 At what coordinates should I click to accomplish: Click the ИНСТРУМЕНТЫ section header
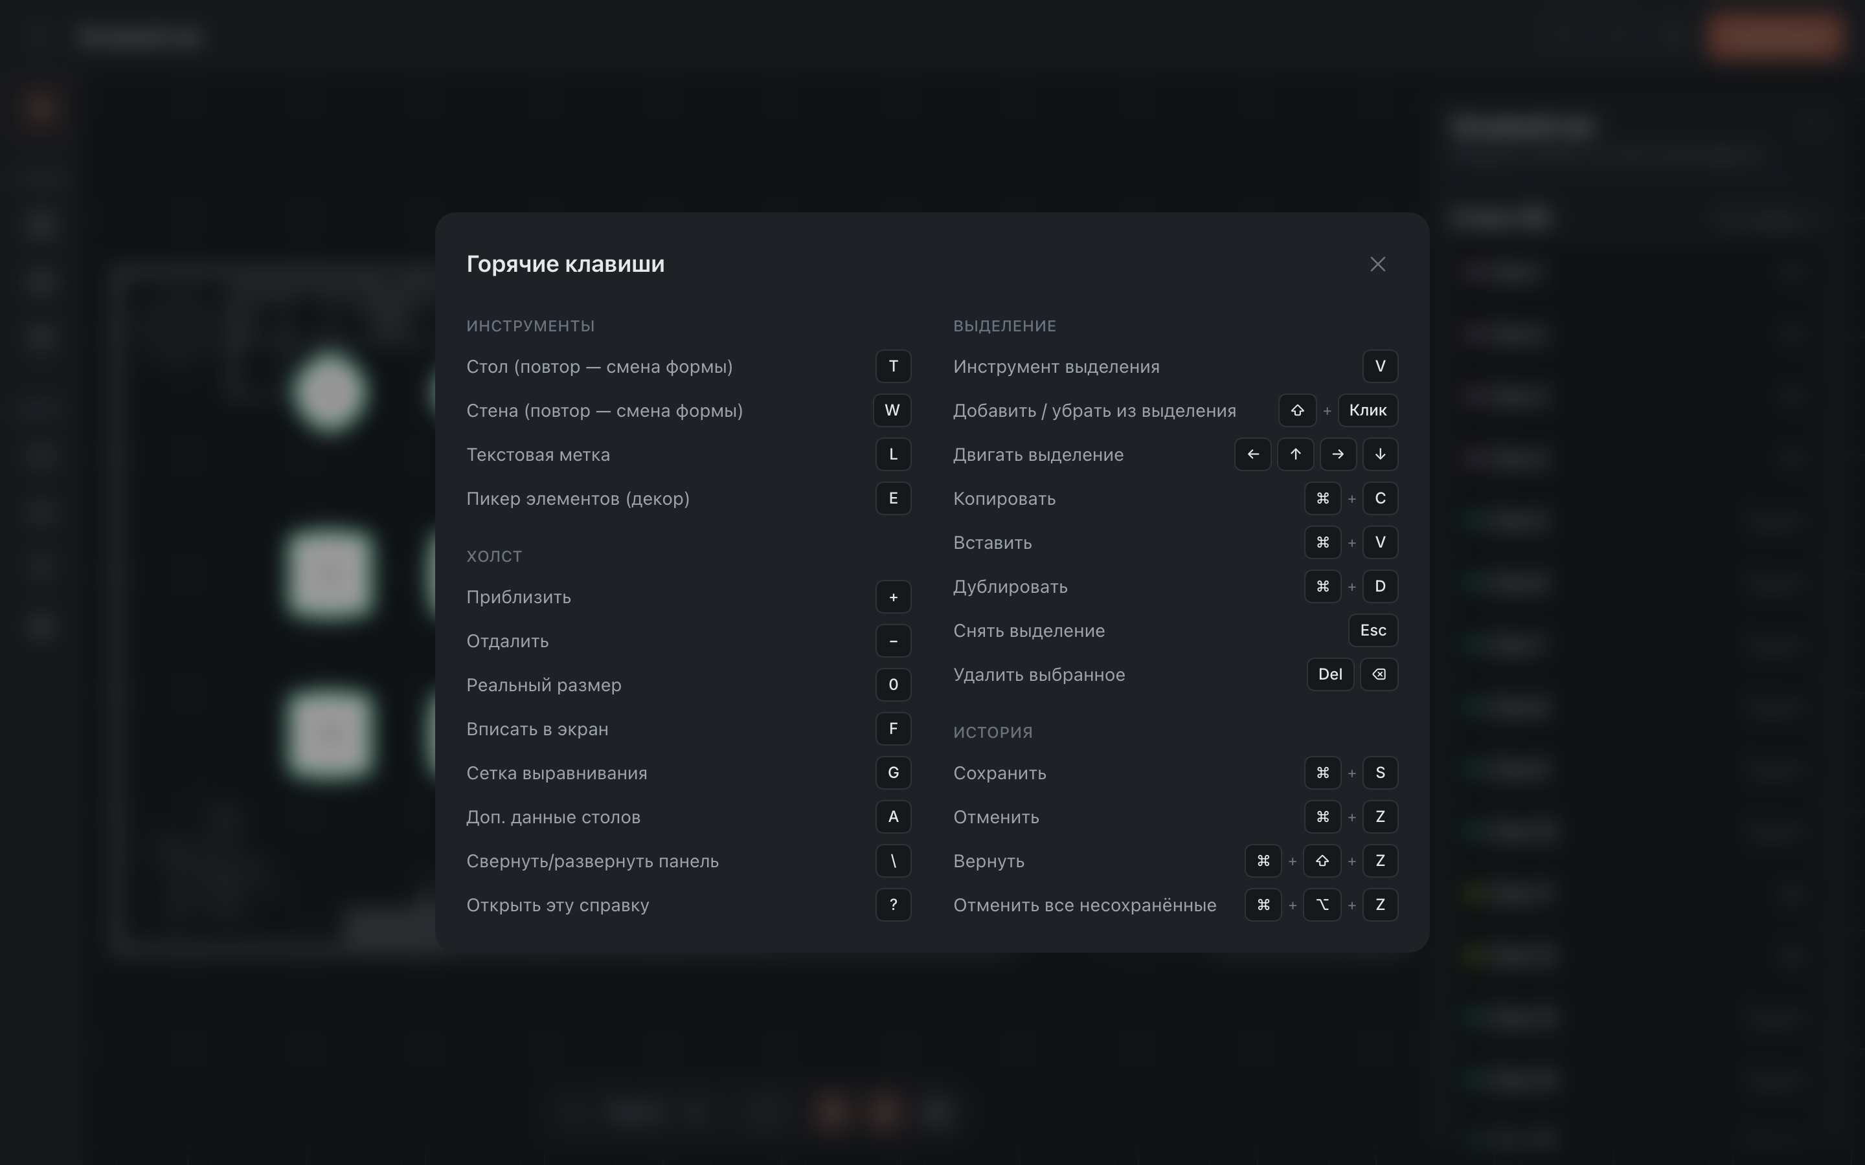click(530, 326)
